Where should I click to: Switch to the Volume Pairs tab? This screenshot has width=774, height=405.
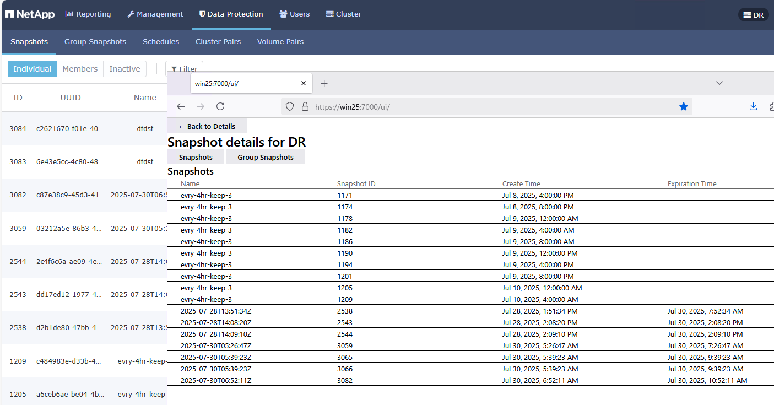point(280,42)
